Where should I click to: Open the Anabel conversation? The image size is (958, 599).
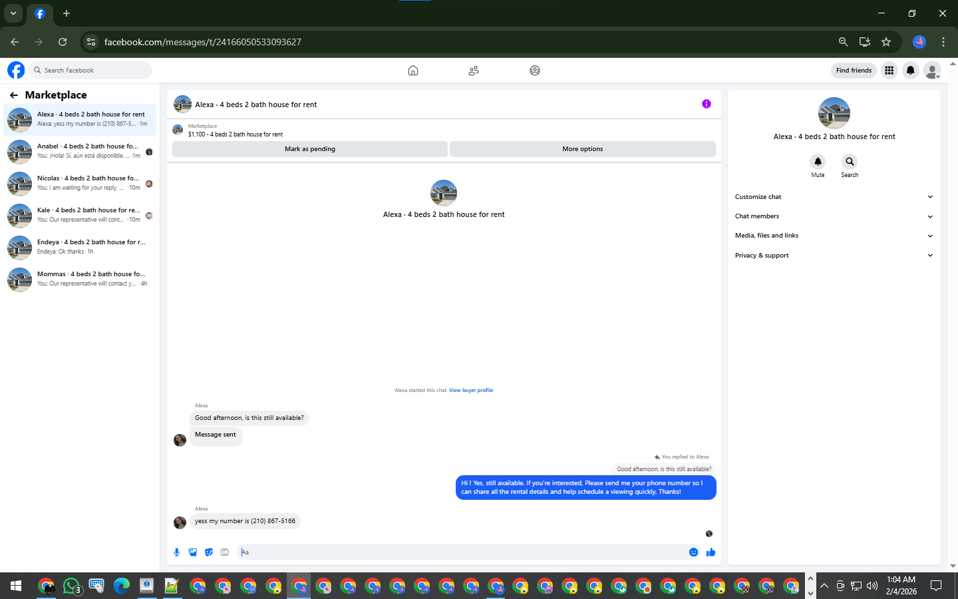pyautogui.click(x=80, y=152)
